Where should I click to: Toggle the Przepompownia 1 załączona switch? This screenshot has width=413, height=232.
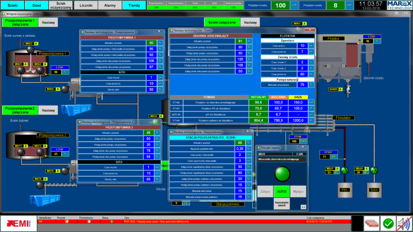click(x=19, y=23)
